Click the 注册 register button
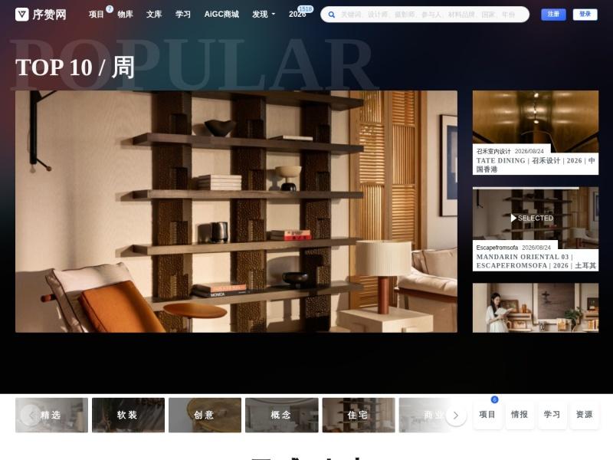613x460 pixels. coord(553,15)
